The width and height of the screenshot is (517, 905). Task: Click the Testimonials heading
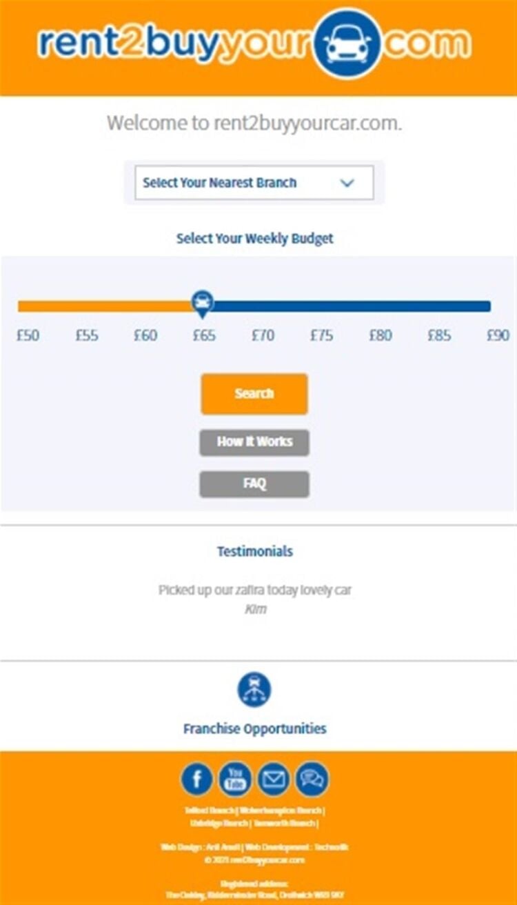(x=254, y=551)
